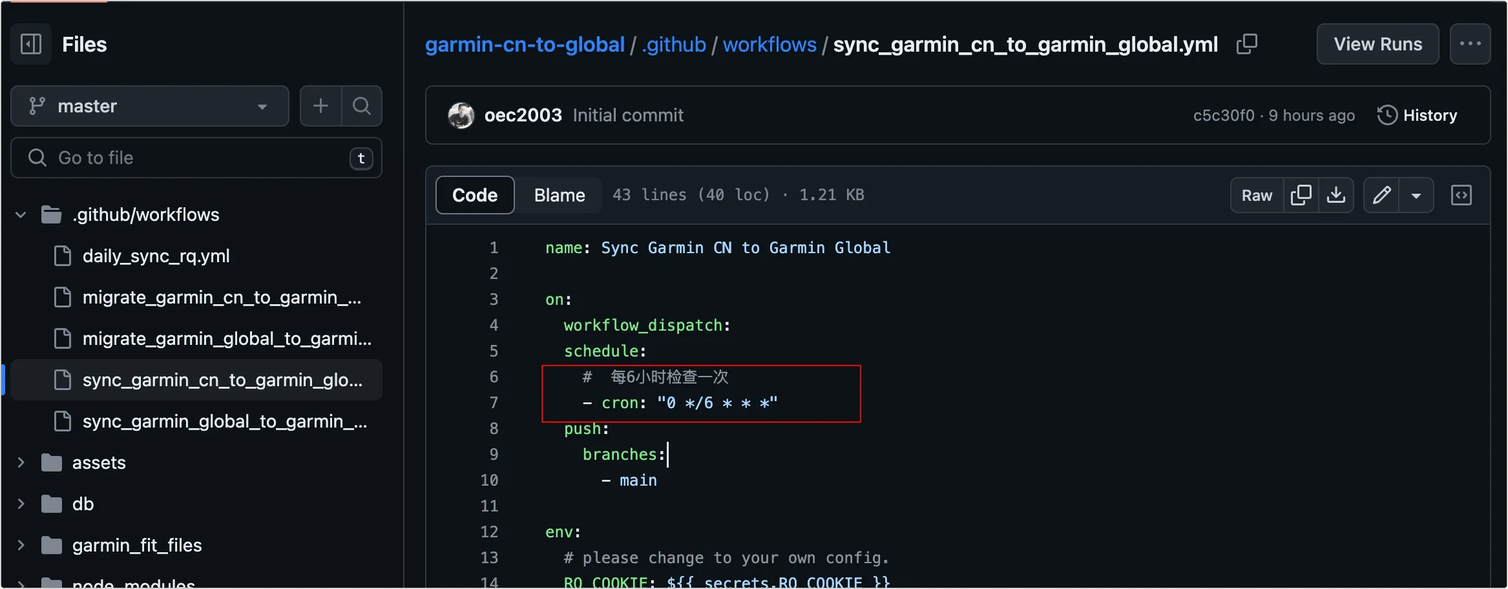The height and width of the screenshot is (589, 1508).
Task: Open the workflows breadcrumb folder
Action: [x=770, y=45]
